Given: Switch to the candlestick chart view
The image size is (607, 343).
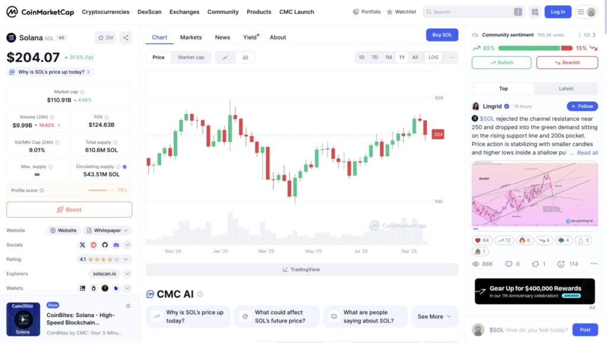Looking at the screenshot, I should [245, 57].
